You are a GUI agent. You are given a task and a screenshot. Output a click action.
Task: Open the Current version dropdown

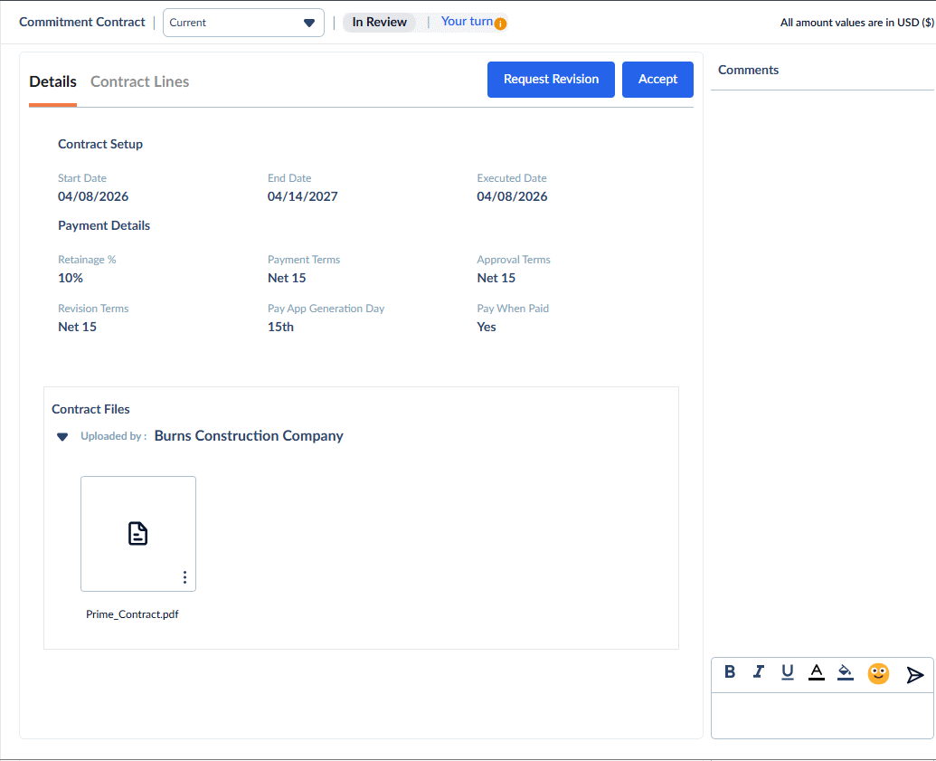(243, 23)
